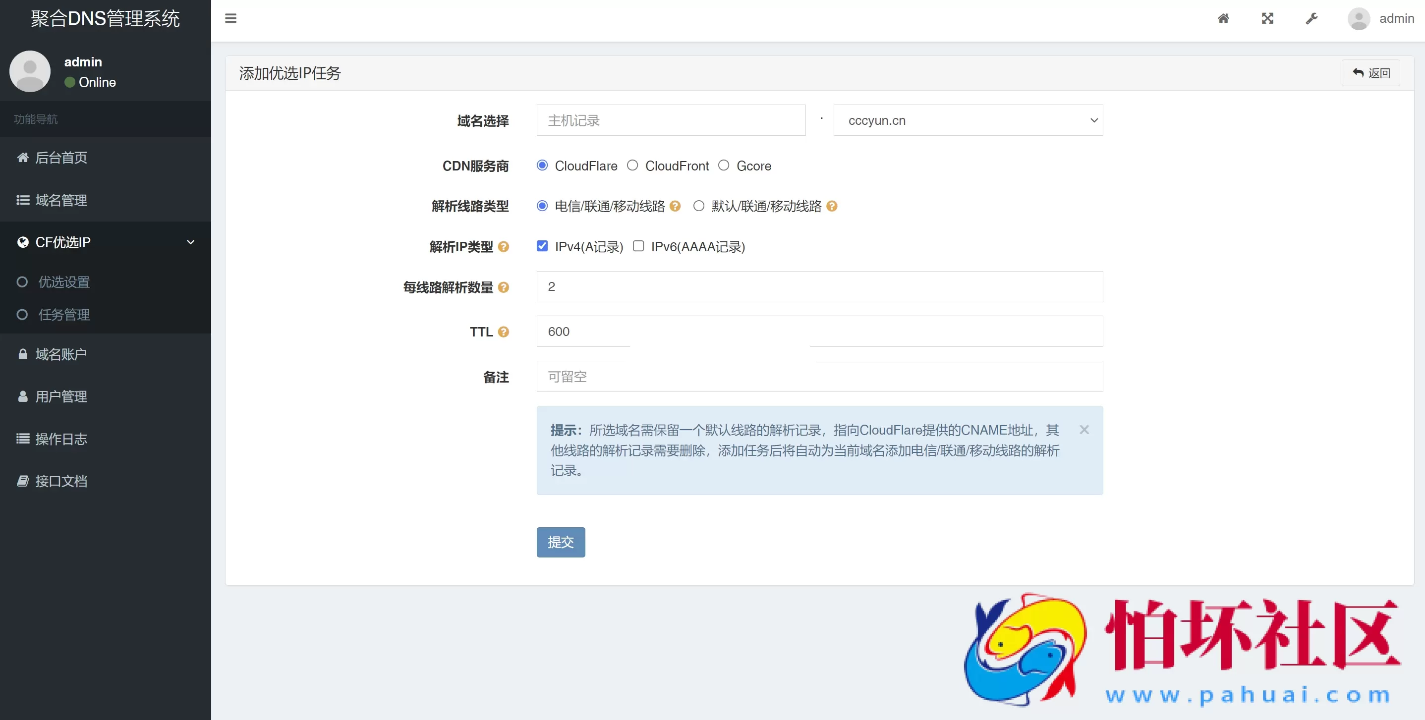This screenshot has height=720, width=1425.
Task: Expand the 域名管理 sidebar section
Action: pyautogui.click(x=61, y=200)
